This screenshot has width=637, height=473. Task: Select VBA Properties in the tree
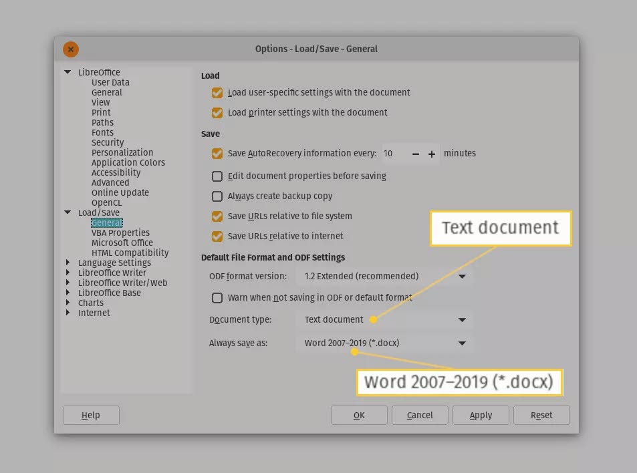[120, 232]
